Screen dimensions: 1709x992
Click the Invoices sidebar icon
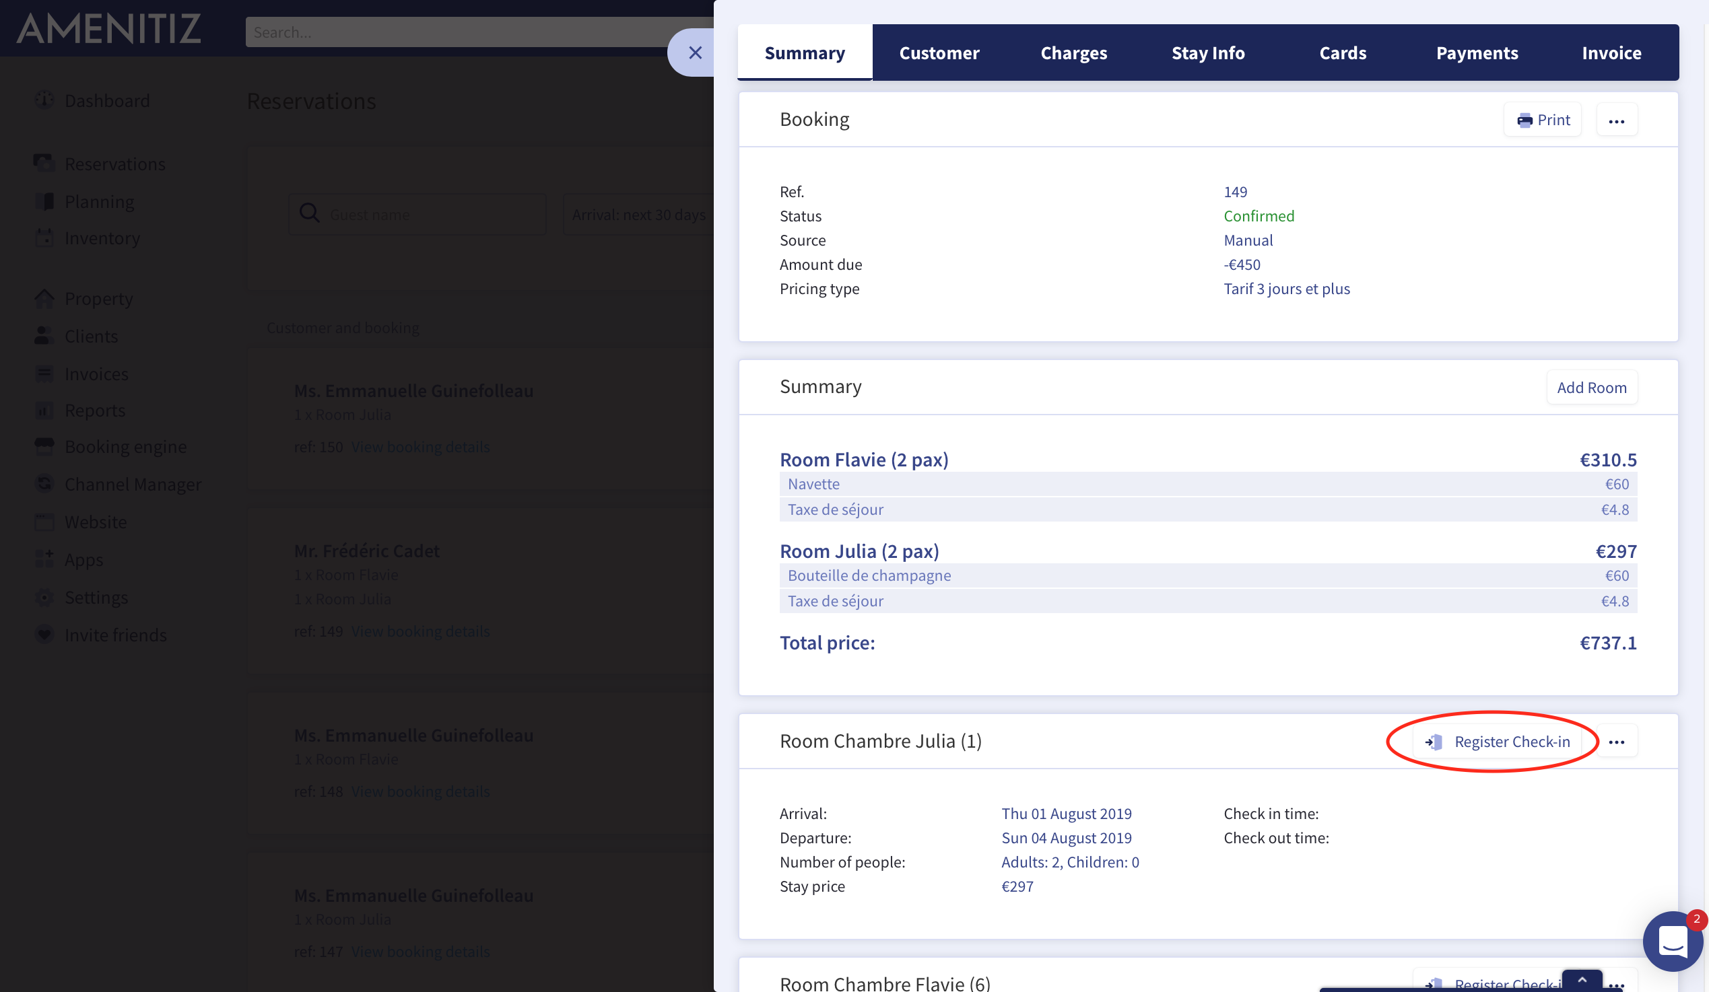click(44, 374)
